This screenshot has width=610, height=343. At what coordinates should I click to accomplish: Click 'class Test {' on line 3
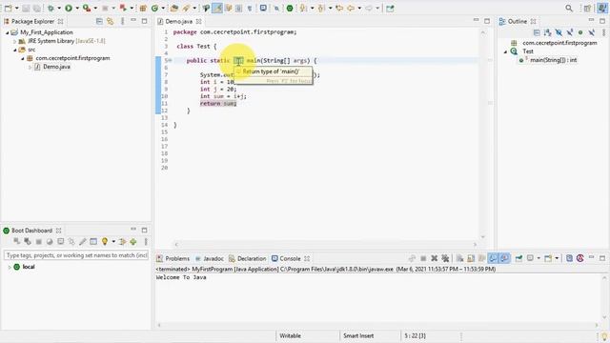click(196, 47)
